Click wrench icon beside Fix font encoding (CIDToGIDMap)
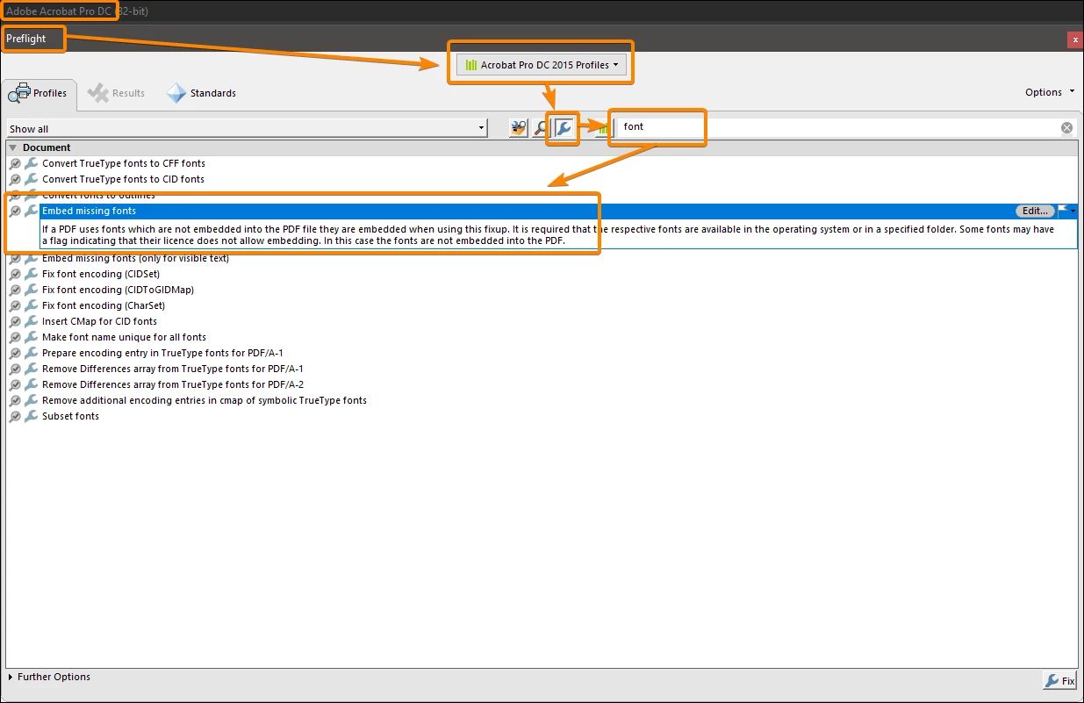1084x703 pixels. 31,290
